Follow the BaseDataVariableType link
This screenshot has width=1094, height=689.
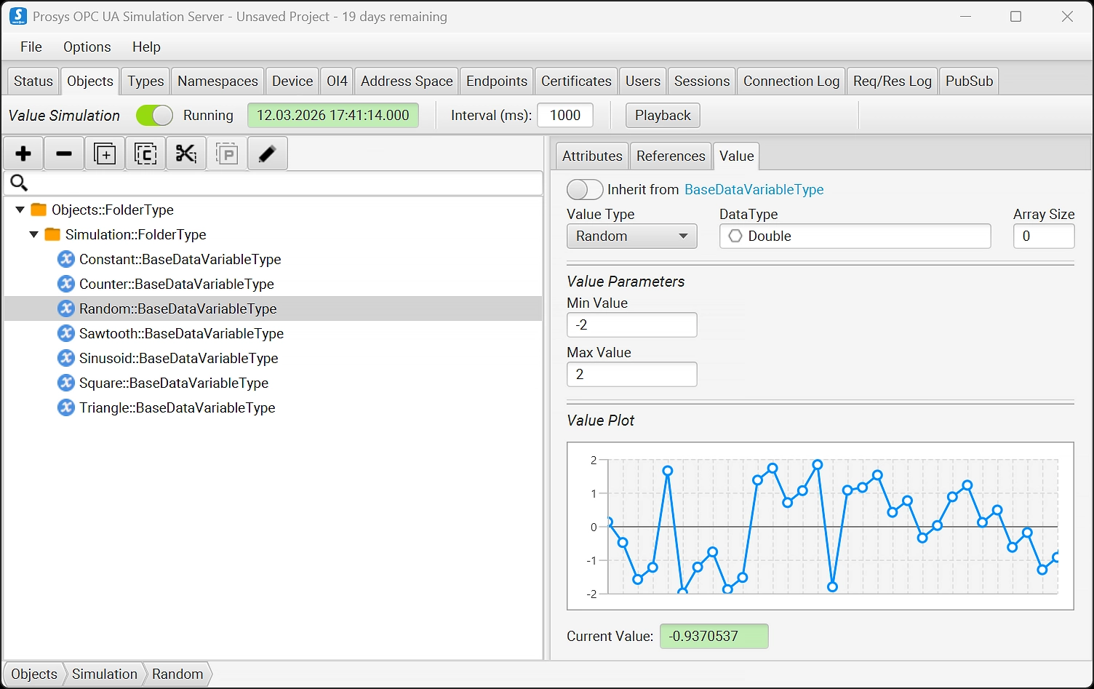pyautogui.click(x=754, y=189)
